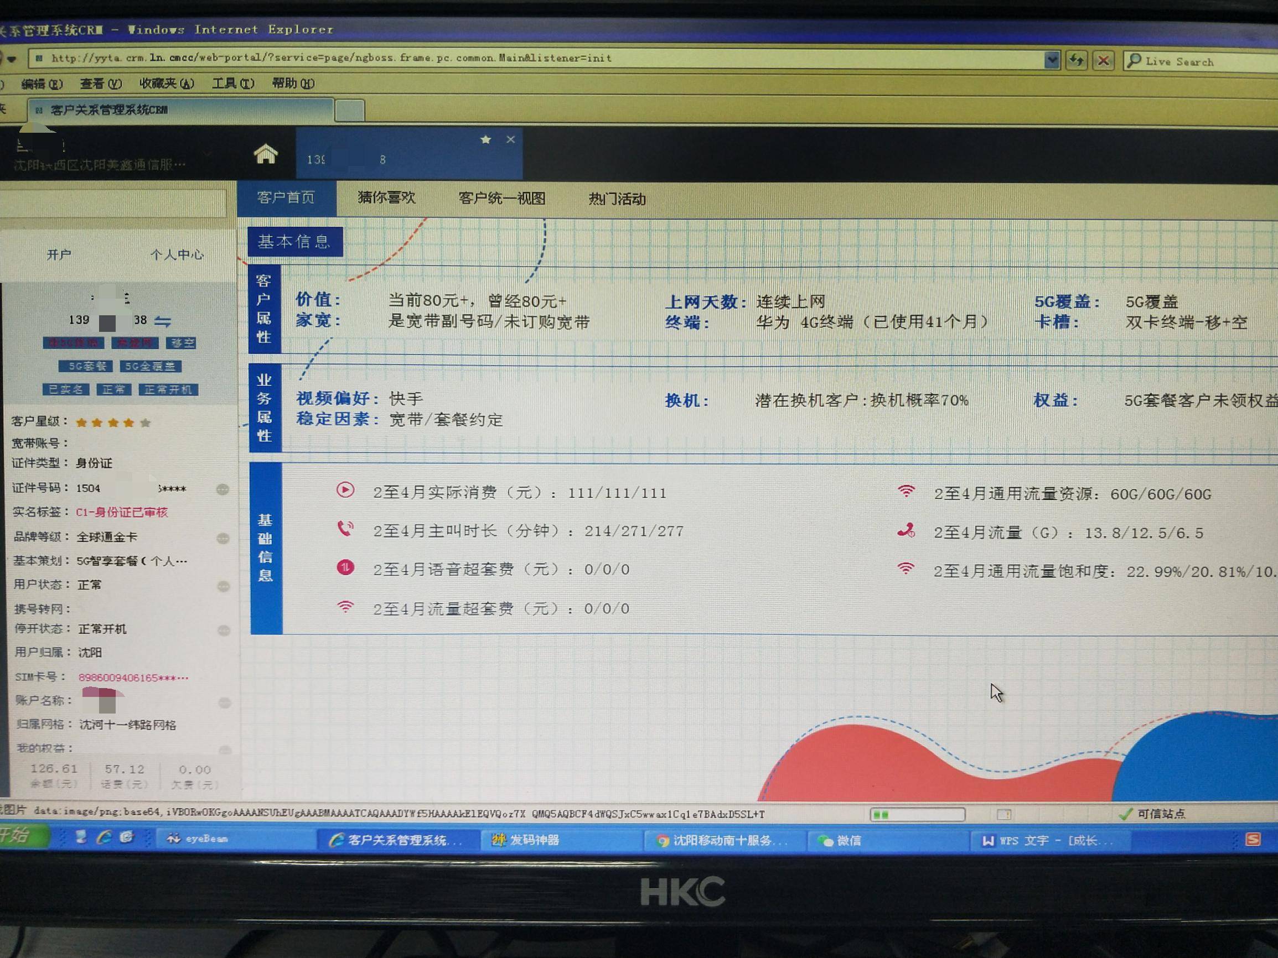Click the 个人中心 link
Image resolution: width=1278 pixels, height=958 pixels.
pos(177,254)
